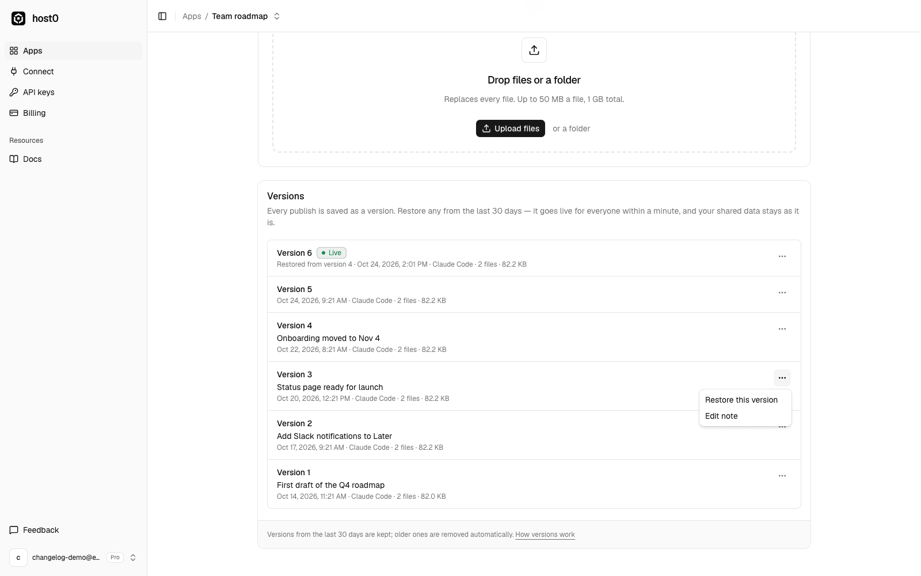Select Restore this version
Screen dimensions: 921x576
(745, 400)
